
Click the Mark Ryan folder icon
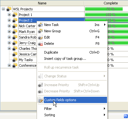15,32
